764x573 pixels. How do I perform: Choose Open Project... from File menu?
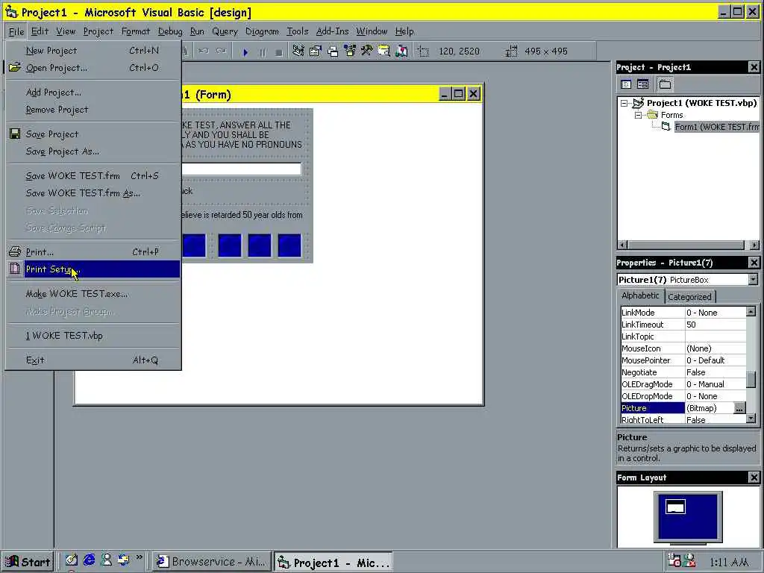[93, 68]
